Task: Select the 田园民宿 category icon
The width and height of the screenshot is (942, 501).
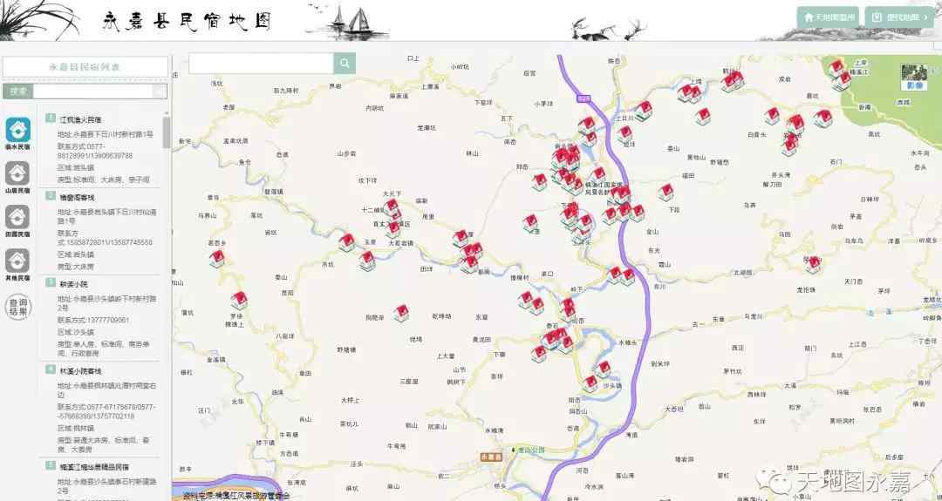Action: (17, 217)
